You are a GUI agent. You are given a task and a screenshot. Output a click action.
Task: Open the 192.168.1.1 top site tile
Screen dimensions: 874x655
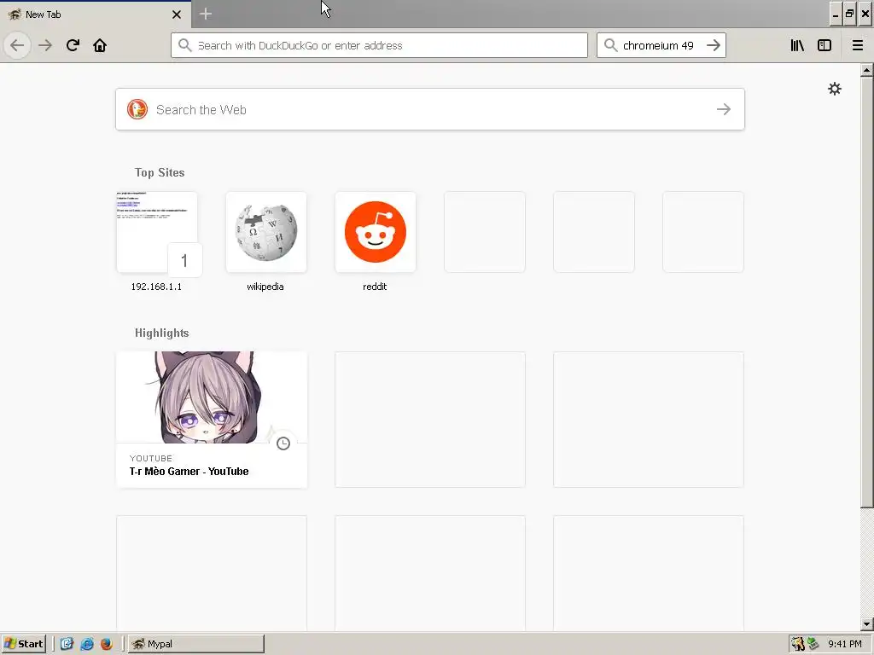157,241
